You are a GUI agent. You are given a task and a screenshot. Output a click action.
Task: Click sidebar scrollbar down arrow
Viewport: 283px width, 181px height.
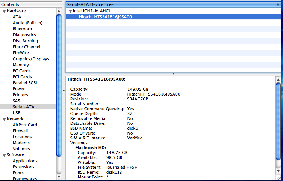coord(59,177)
